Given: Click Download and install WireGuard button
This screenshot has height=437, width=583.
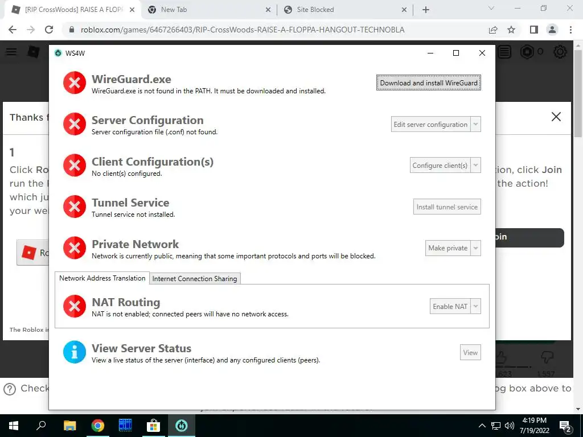Looking at the screenshot, I should pyautogui.click(x=429, y=83).
